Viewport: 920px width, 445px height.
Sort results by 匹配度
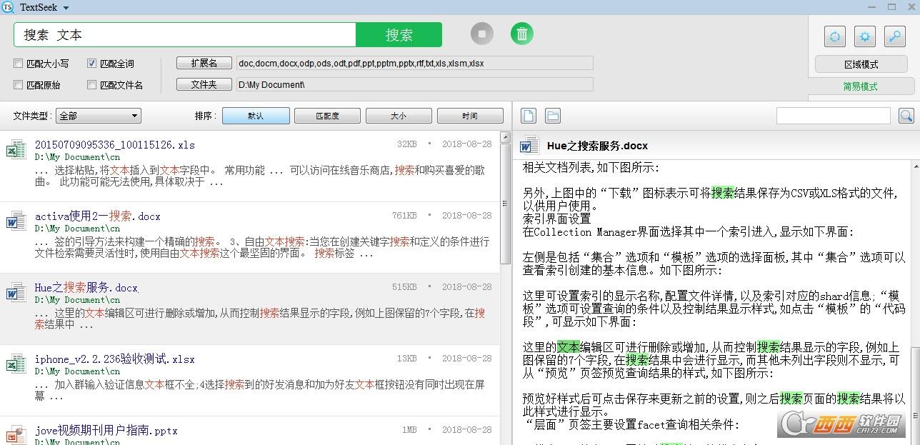pyautogui.click(x=327, y=115)
